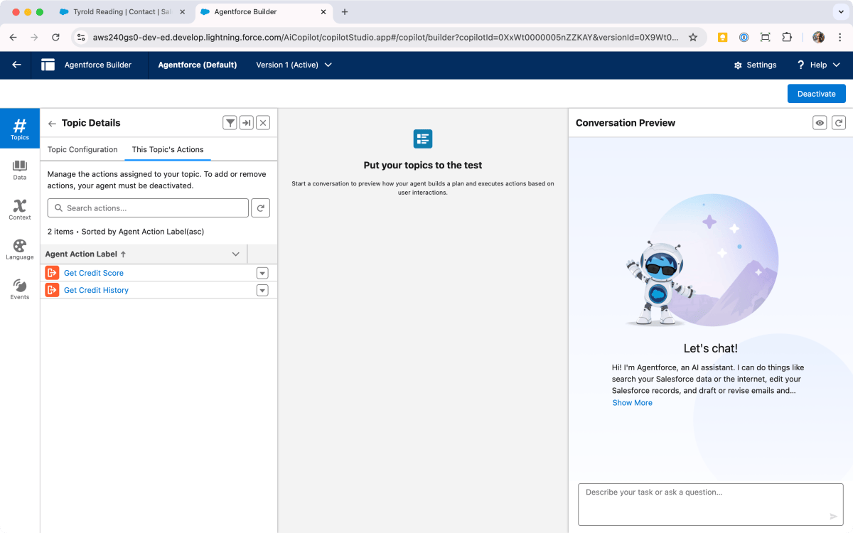Bookmark this page with the star
Viewport: 853px width, 533px height.
[693, 37]
